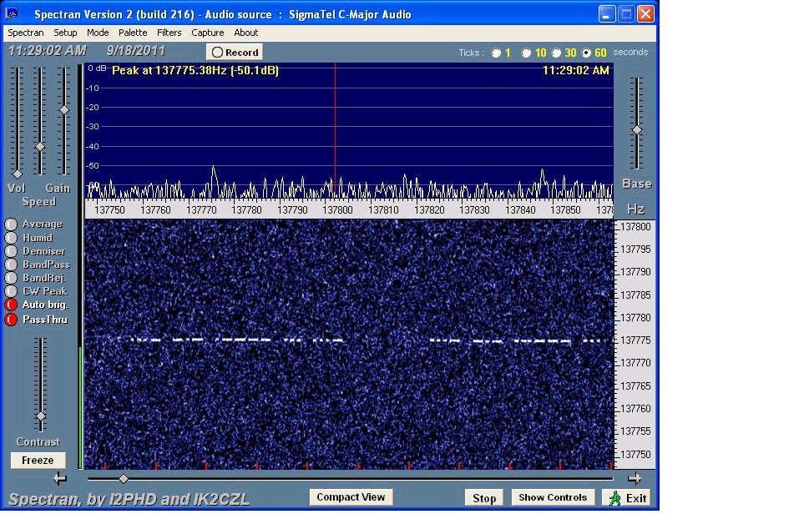
Task: Open the Mode menu
Action: tap(98, 33)
